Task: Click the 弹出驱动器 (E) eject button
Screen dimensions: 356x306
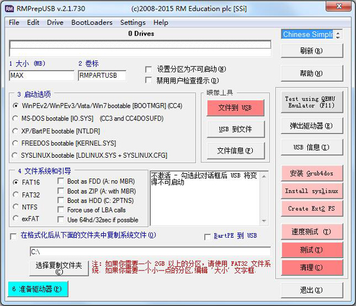Action: coord(311,126)
